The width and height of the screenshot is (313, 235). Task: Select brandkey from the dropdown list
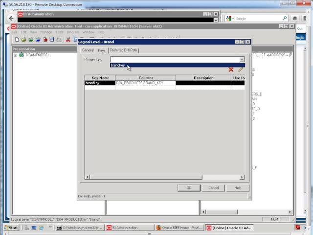pyautogui.click(x=177, y=65)
